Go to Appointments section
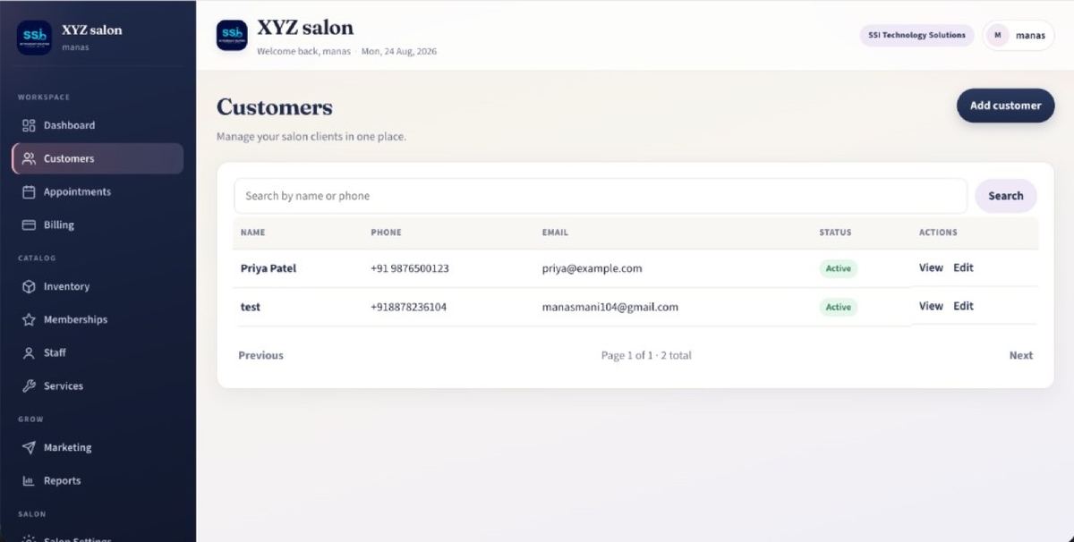This screenshot has height=542, width=1074. pyautogui.click(x=98, y=191)
